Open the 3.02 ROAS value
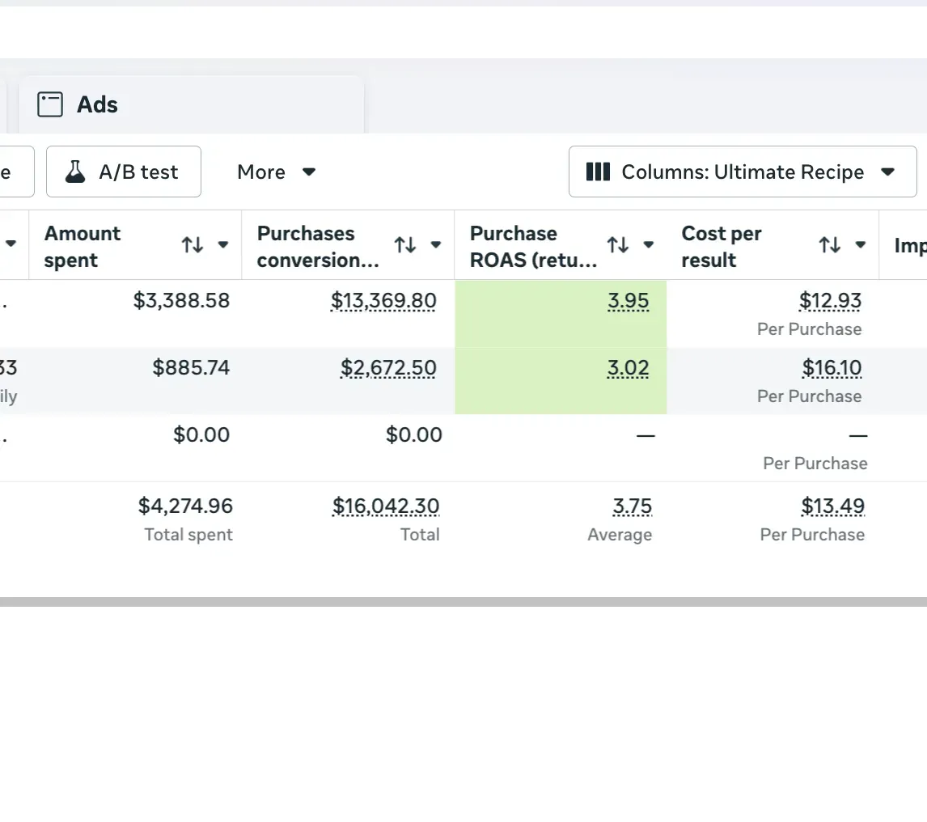This screenshot has height=822, width=927. coord(628,367)
